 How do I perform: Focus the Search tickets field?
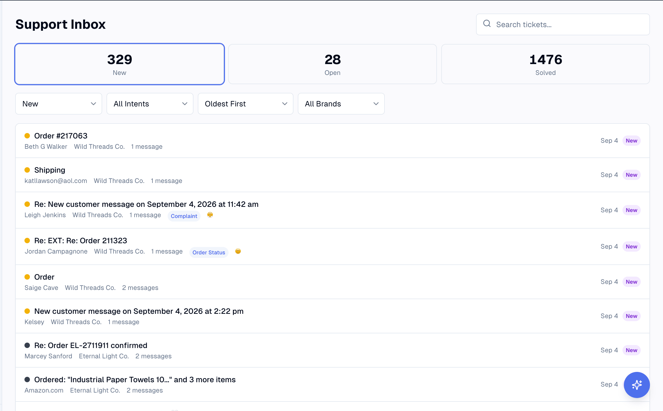point(563,24)
